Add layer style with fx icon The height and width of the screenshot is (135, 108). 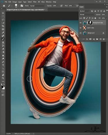coord(87,39)
